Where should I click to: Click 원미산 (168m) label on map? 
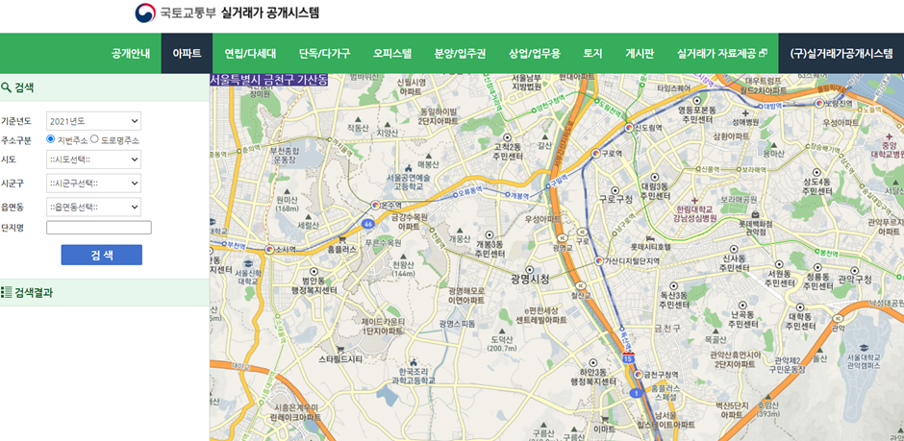click(x=287, y=204)
